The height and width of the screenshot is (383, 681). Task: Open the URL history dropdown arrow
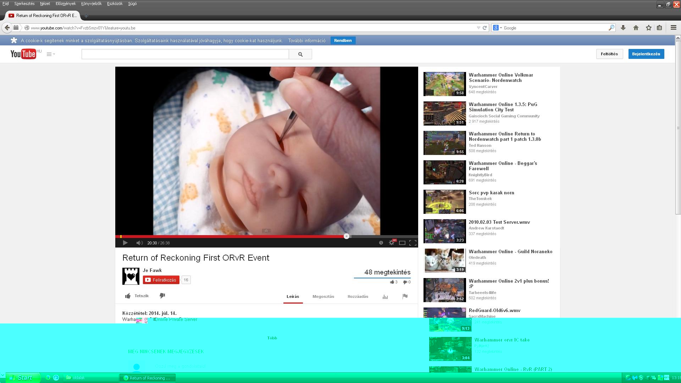[478, 28]
